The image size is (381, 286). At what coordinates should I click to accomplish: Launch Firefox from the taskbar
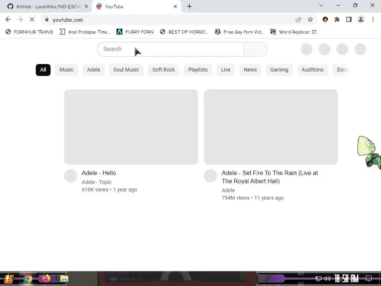point(46,279)
